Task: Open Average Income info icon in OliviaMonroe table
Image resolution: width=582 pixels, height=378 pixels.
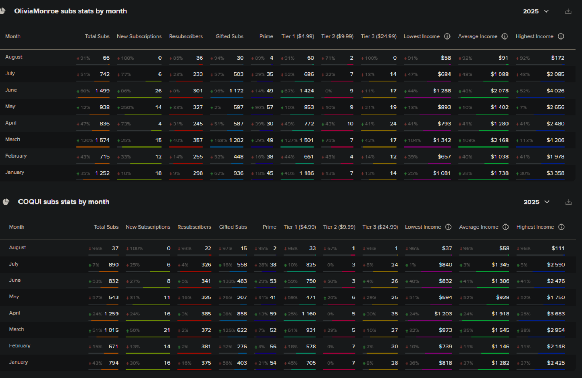Action: (x=505, y=36)
